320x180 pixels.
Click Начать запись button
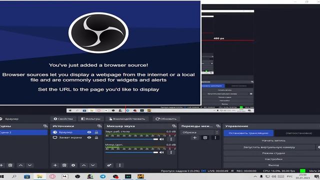(x=273, y=140)
